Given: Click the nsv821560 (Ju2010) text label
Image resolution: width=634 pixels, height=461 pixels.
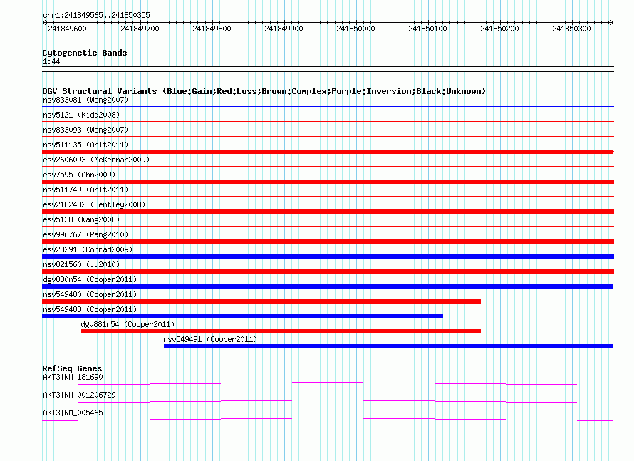Looking at the screenshot, I should (x=81, y=264).
